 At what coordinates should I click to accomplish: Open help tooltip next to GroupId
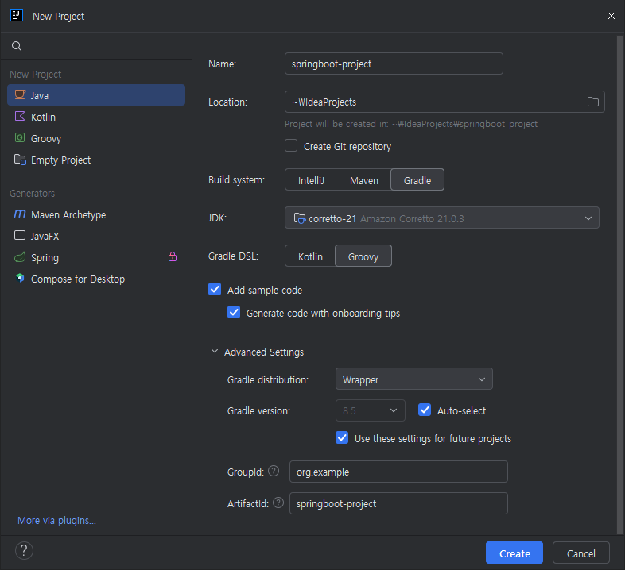(274, 472)
